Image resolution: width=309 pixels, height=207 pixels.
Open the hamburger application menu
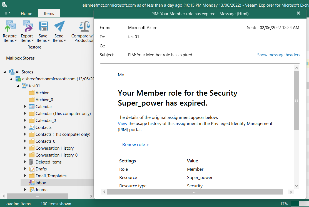pos(7,13)
